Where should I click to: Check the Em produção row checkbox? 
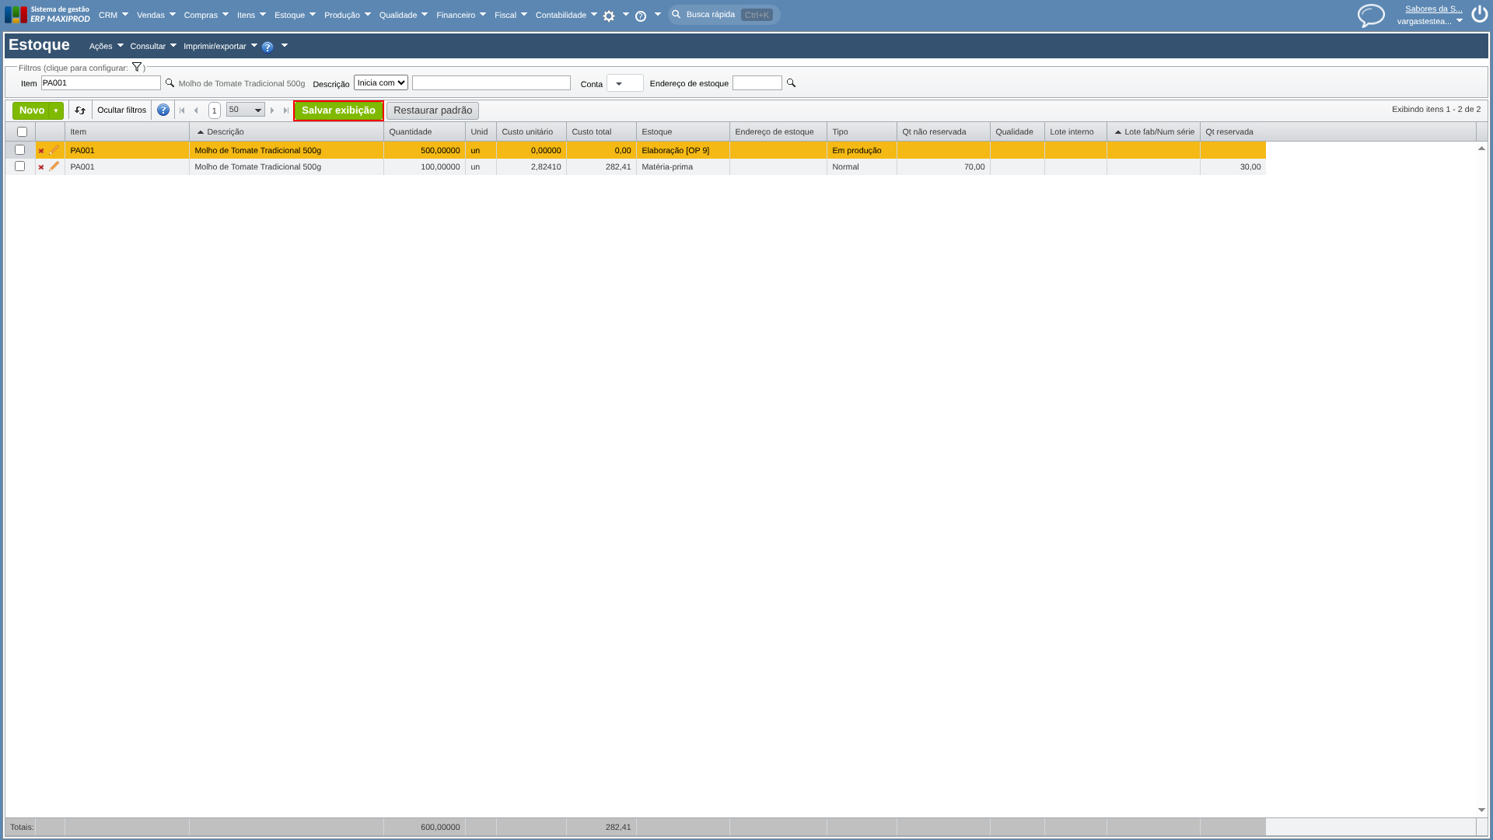pos(20,150)
